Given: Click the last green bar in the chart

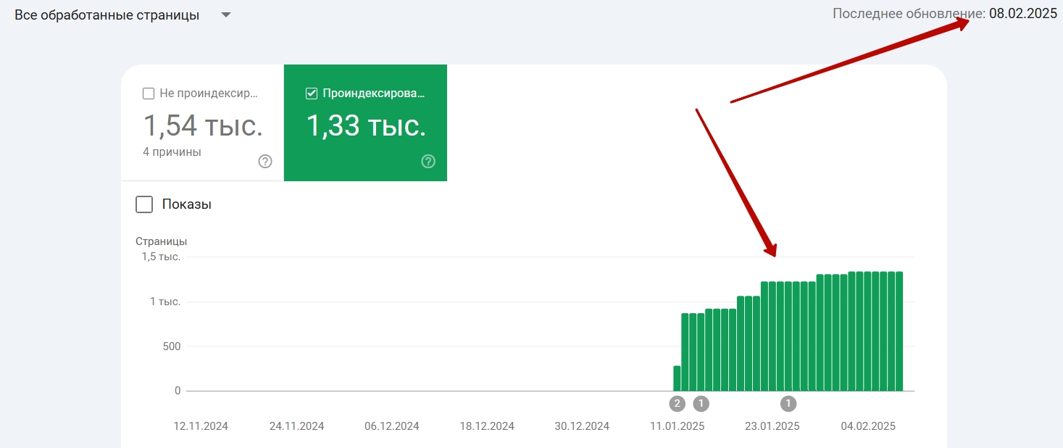Looking at the screenshot, I should point(899,331).
